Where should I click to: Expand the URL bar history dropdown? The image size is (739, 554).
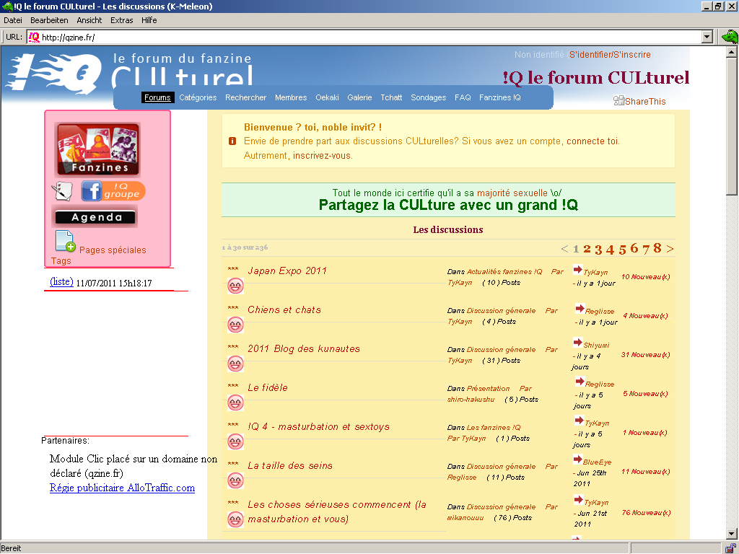pyautogui.click(x=707, y=37)
